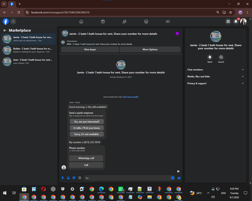Open the Juan conversation in the list
Screen dimensions: 252x201
tap(28, 61)
